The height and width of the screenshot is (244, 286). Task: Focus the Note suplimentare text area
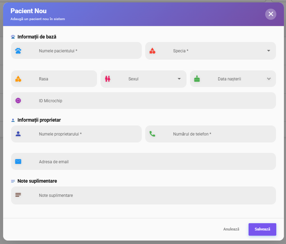[144, 195]
